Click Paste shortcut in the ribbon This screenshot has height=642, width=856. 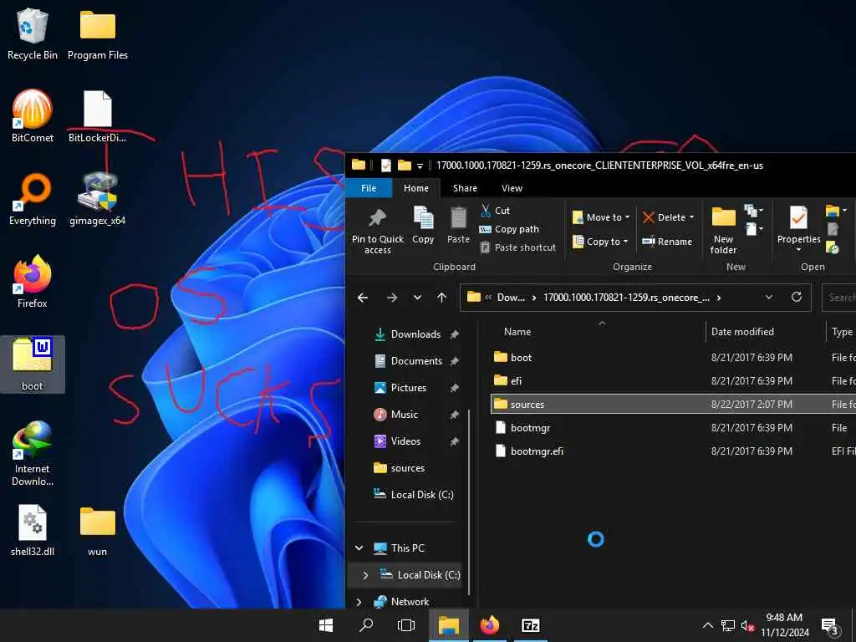pos(518,247)
